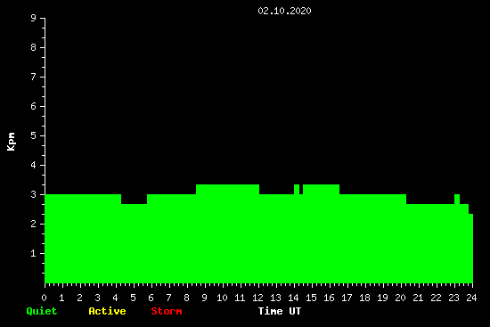Click the Time UT axis title
The width and height of the screenshot is (490, 327).
(x=280, y=311)
